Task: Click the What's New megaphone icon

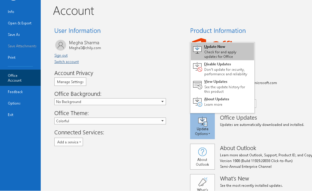Action: coord(202,182)
